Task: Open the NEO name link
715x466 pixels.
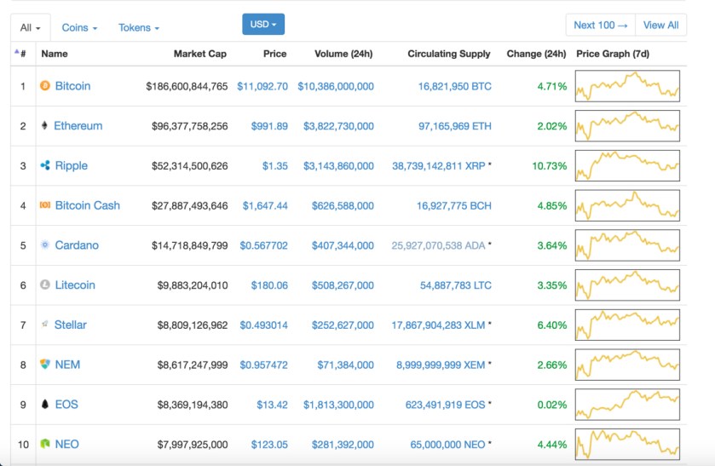Action: (66, 444)
